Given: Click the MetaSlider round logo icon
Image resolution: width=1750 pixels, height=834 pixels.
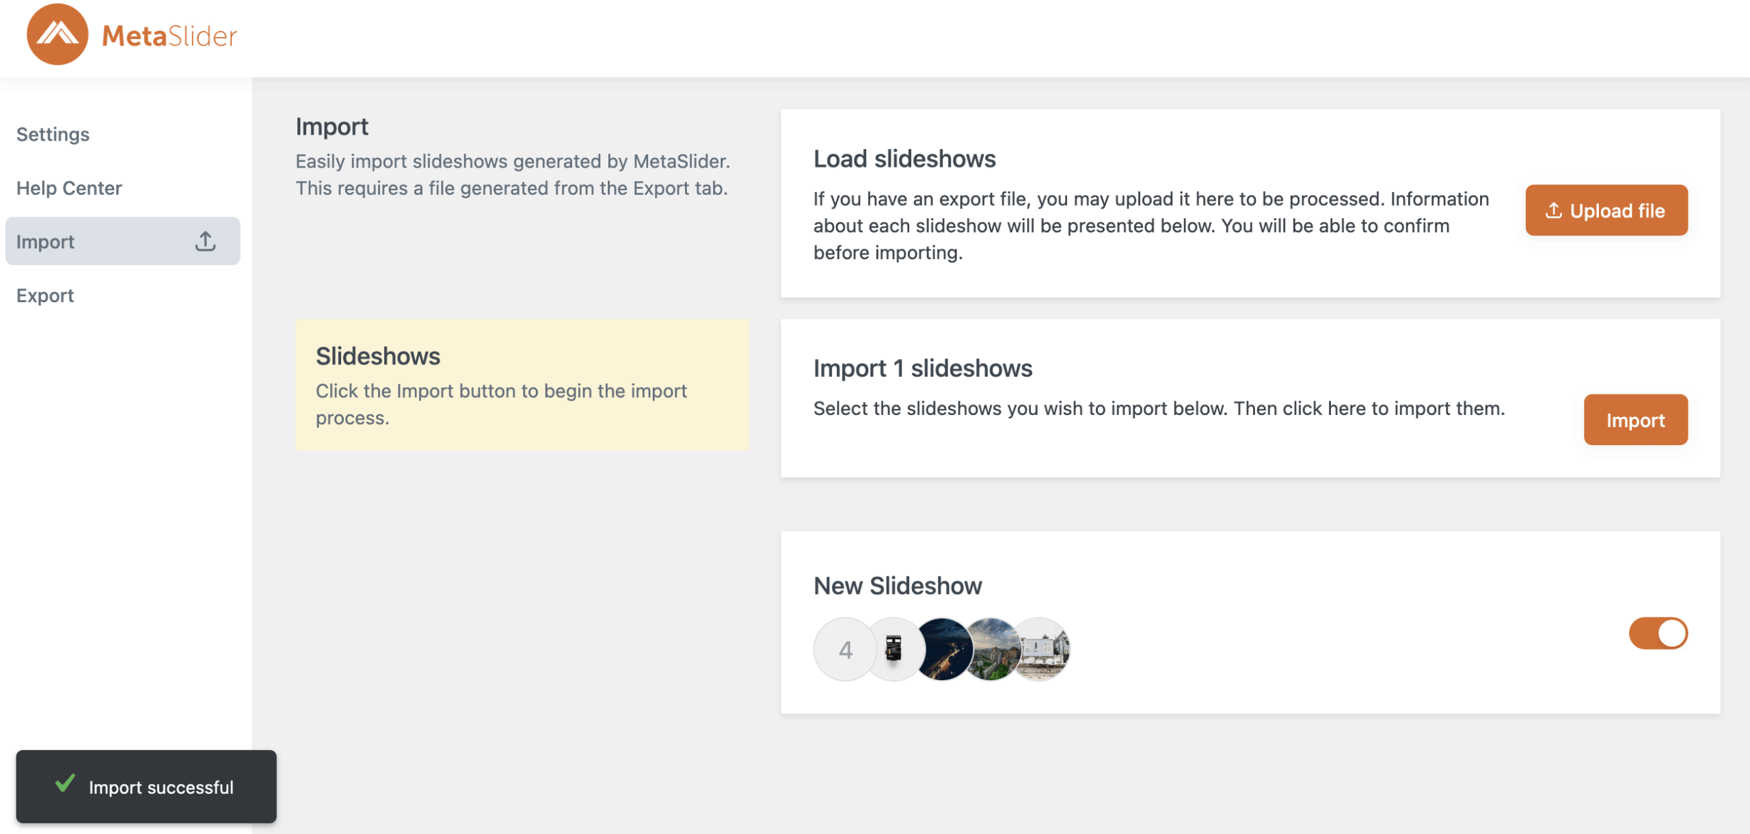Looking at the screenshot, I should (x=57, y=34).
